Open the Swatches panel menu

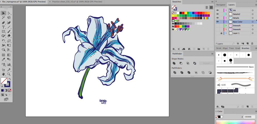[x=212, y=2]
